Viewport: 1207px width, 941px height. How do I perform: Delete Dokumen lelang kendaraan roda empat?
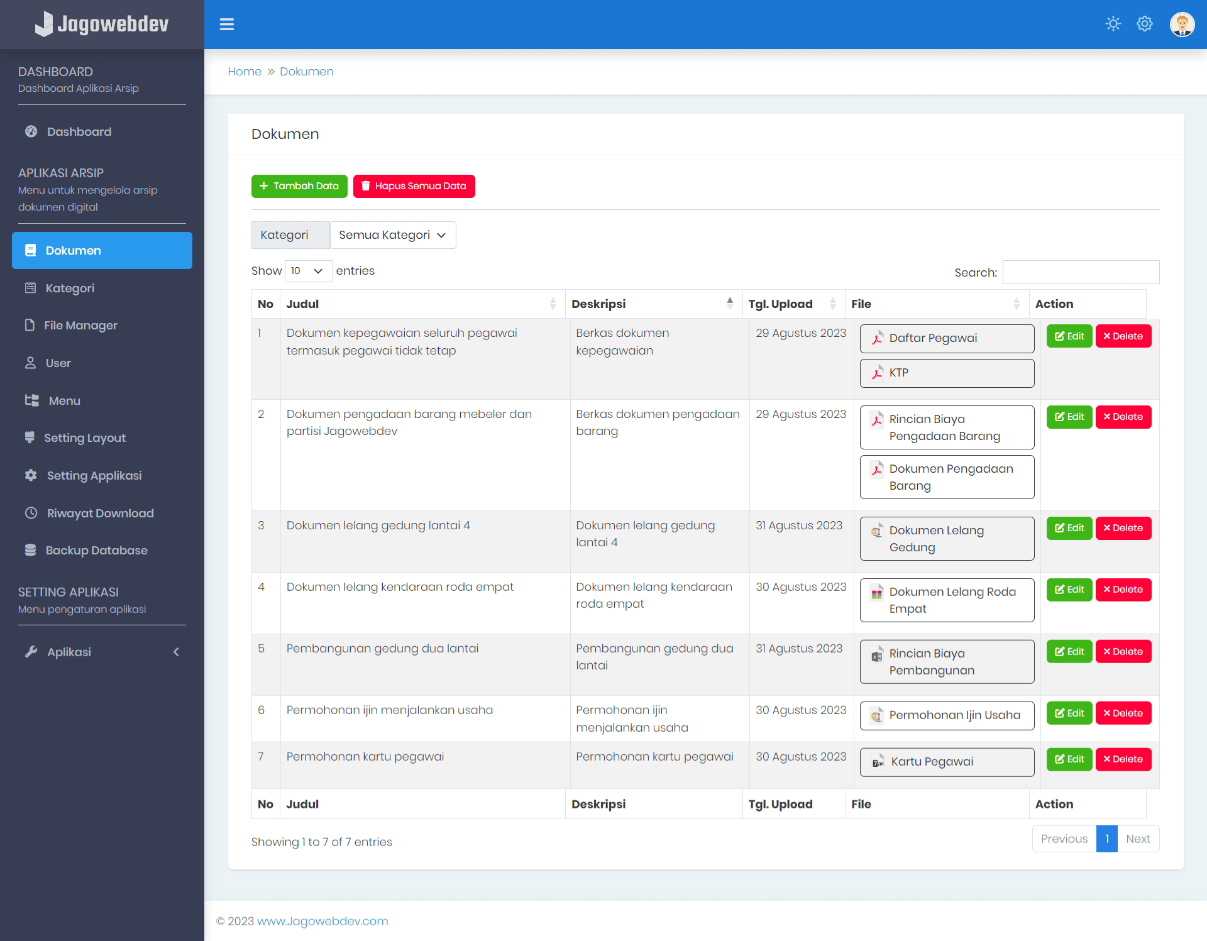1123,590
